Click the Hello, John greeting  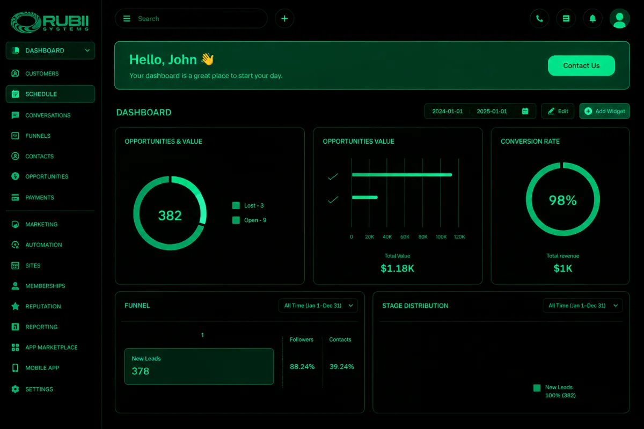(x=172, y=60)
